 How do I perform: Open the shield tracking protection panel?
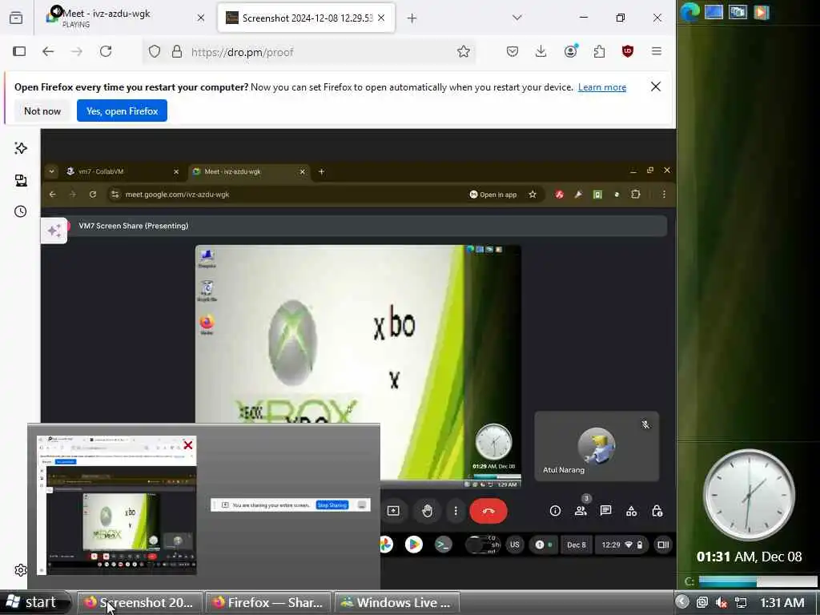[x=155, y=51]
